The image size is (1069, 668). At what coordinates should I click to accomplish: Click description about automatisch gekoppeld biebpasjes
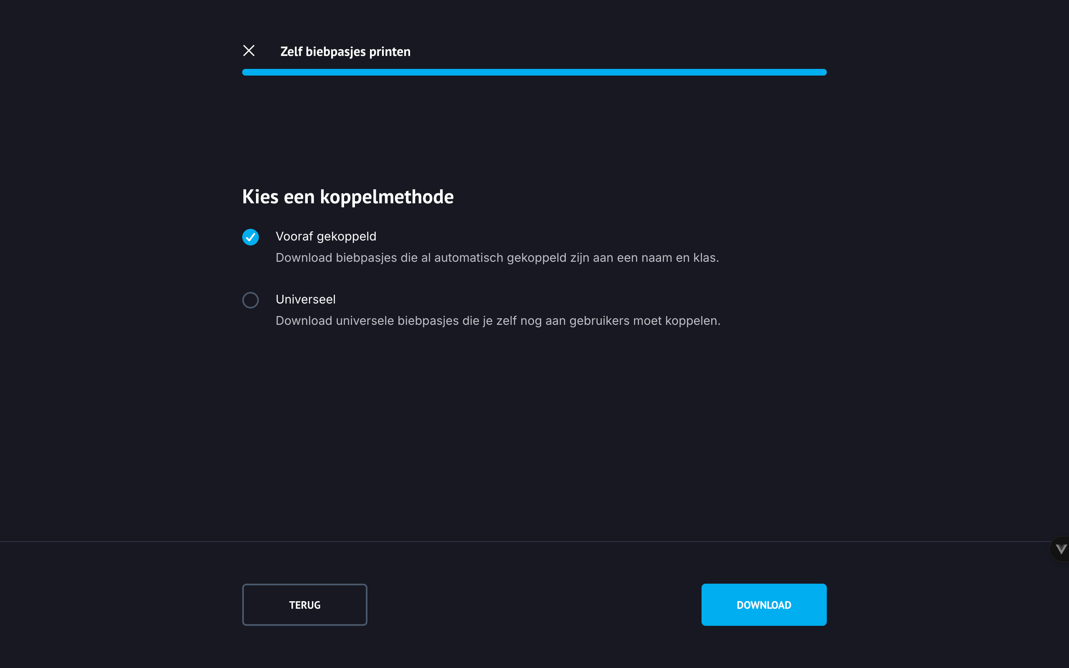pos(497,258)
